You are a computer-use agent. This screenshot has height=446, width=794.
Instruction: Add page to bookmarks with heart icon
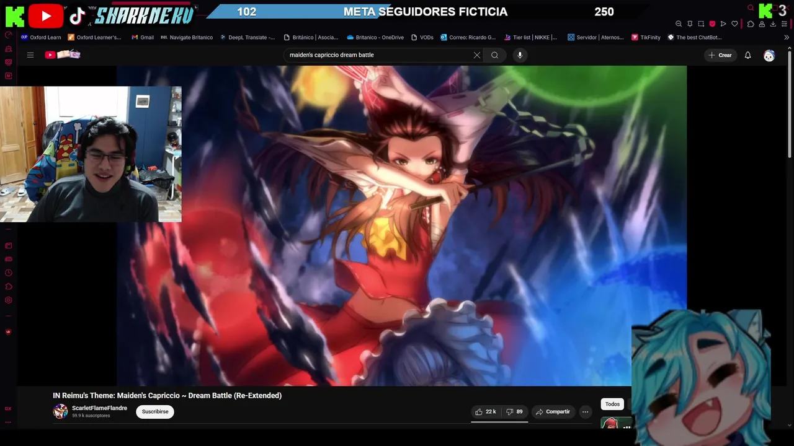point(734,24)
